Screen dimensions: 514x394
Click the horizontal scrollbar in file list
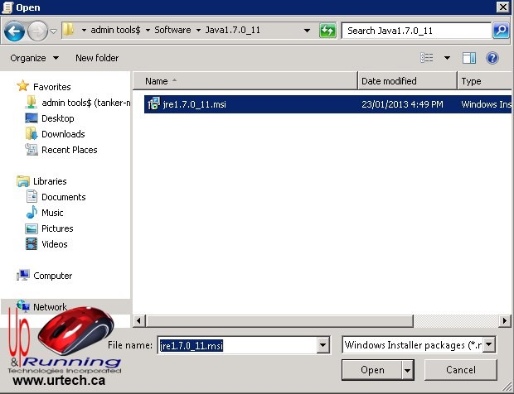click(315, 320)
